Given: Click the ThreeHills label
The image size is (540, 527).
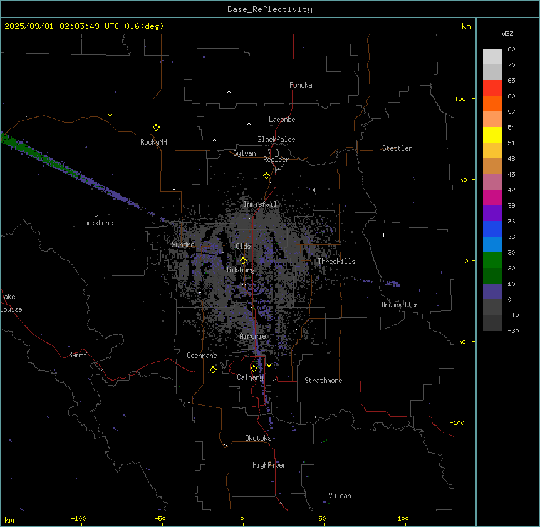Looking at the screenshot, I should [x=336, y=262].
